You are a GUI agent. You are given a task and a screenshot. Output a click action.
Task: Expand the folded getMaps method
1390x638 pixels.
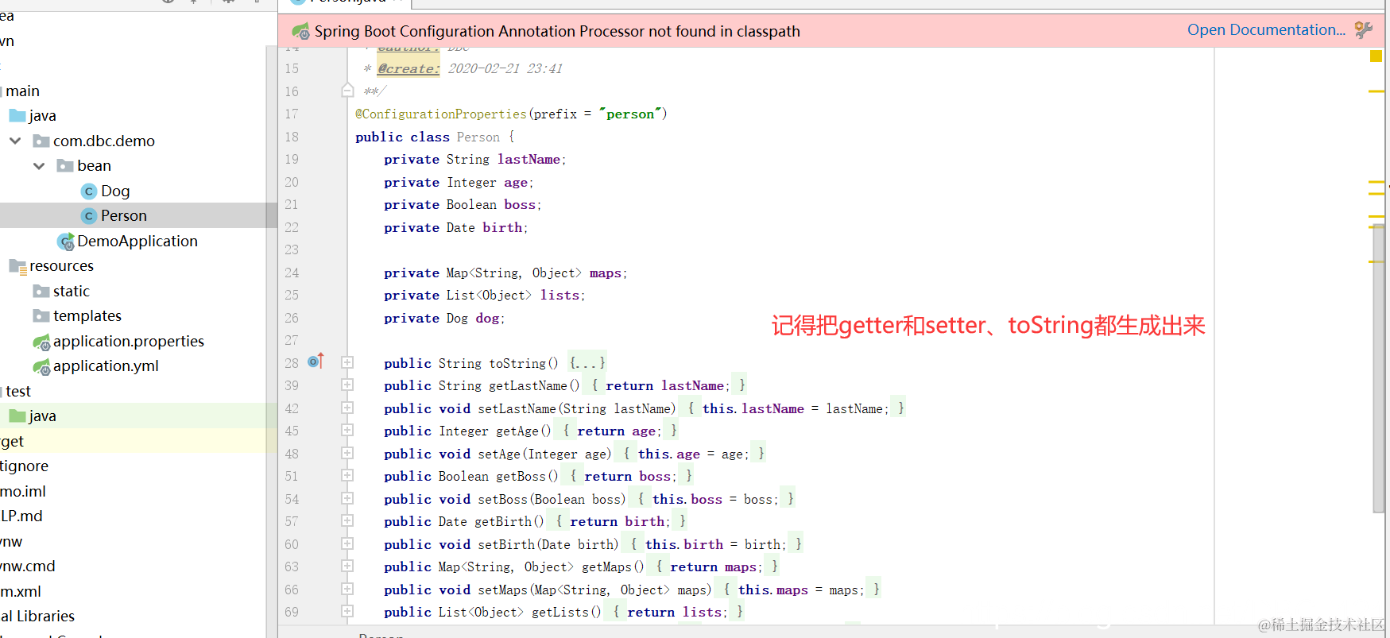click(x=347, y=566)
